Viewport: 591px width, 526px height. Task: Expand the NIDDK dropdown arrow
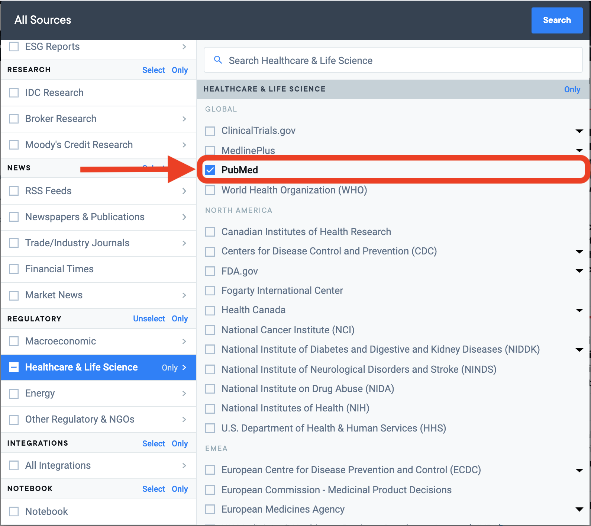[x=579, y=350]
